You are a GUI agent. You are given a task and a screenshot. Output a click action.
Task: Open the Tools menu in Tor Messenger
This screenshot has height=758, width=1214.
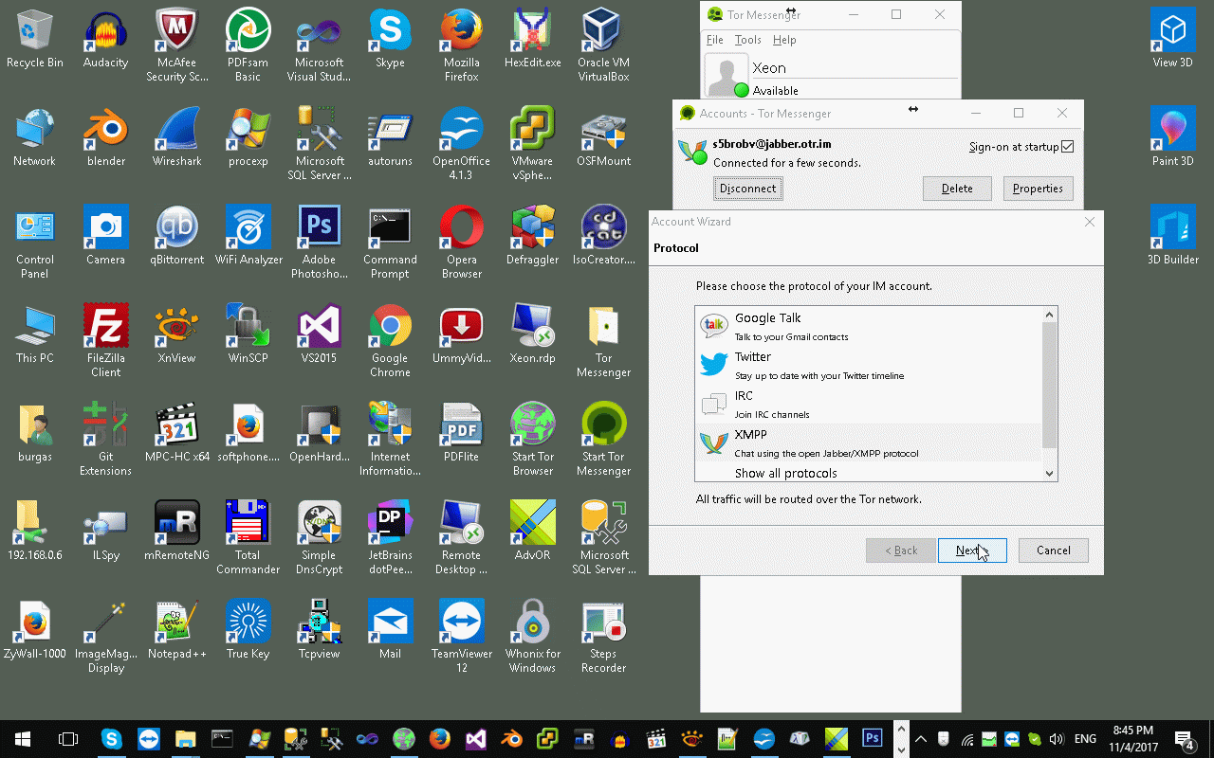click(747, 40)
